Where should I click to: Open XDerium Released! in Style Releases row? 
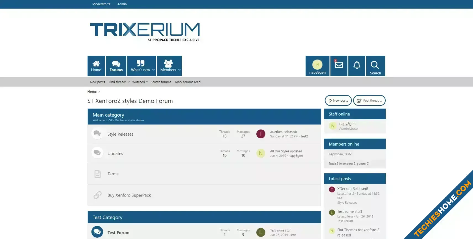click(283, 132)
